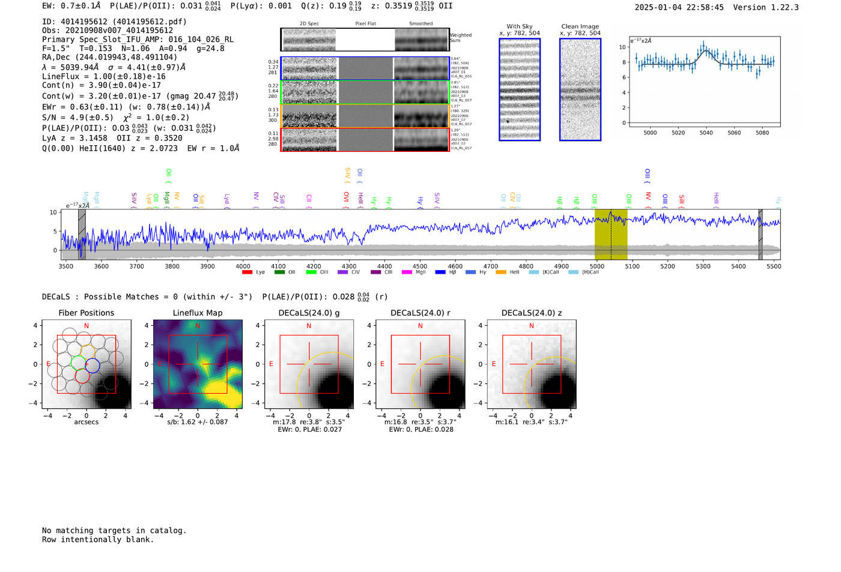Select the red fiber circle in Fiber Positions

tap(82, 376)
